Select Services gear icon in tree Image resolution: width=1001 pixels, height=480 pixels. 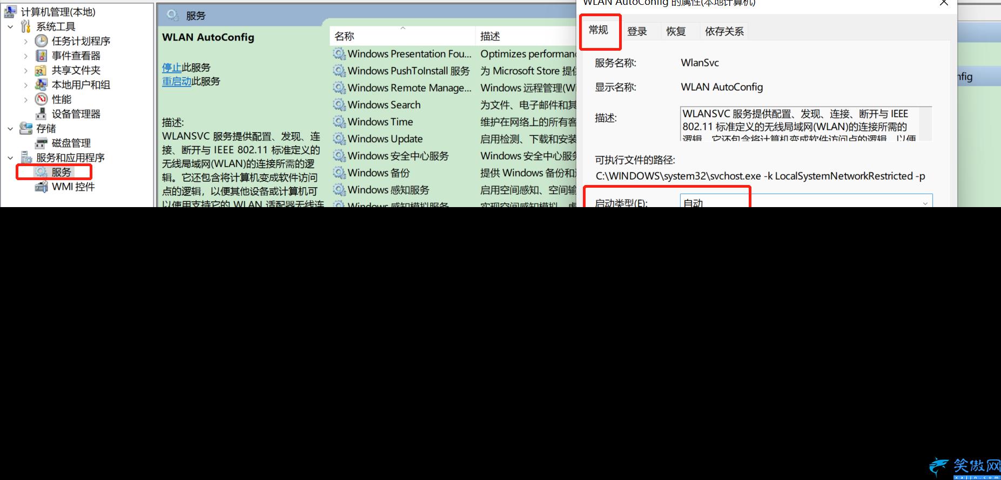coord(41,172)
